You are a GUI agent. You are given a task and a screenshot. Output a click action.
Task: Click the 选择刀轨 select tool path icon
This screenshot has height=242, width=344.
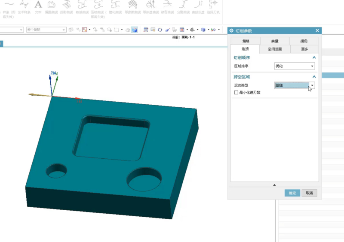coord(213,4)
